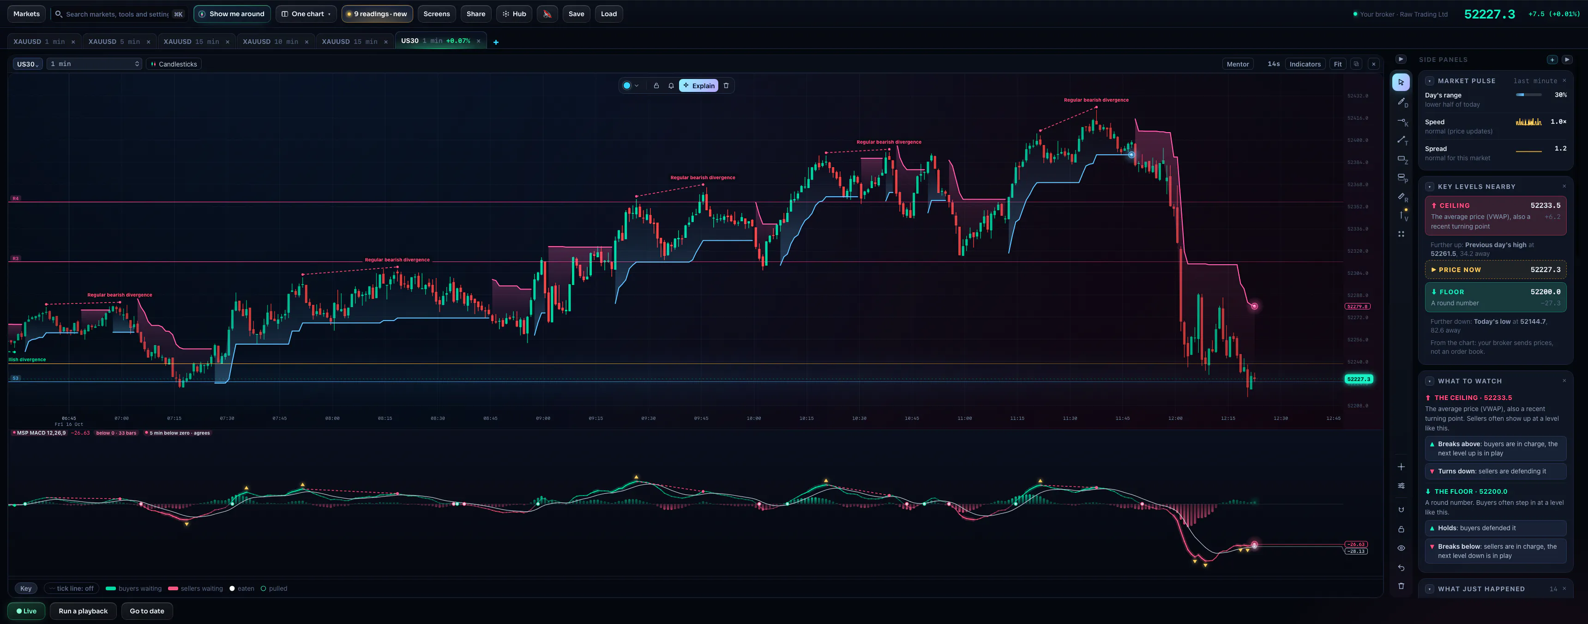1588x624 pixels.
Task: Toggle the lock icon in floating drawing toolbar
Action: pos(656,86)
